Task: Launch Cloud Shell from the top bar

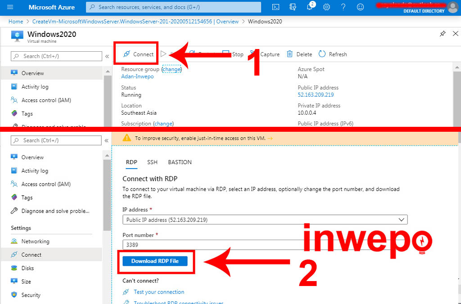Action: (x=276, y=7)
